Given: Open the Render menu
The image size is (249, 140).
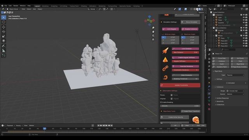Looking at the screenshot, I should (16, 6).
